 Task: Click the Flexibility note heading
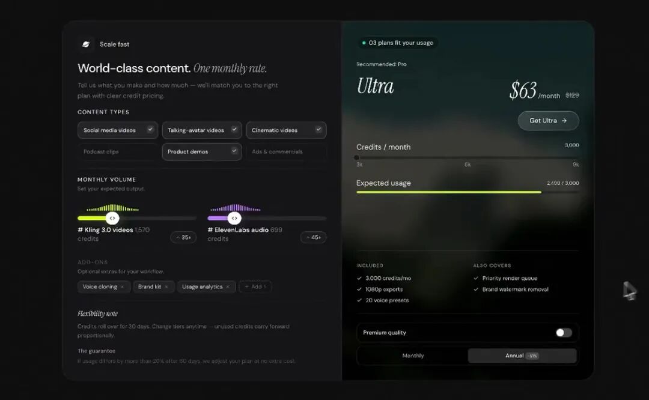[98, 314]
